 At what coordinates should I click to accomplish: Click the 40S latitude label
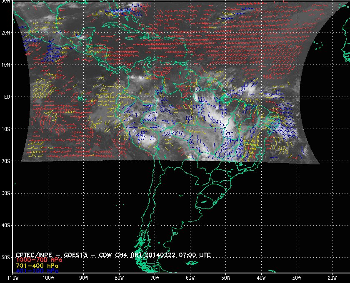tap(6, 225)
